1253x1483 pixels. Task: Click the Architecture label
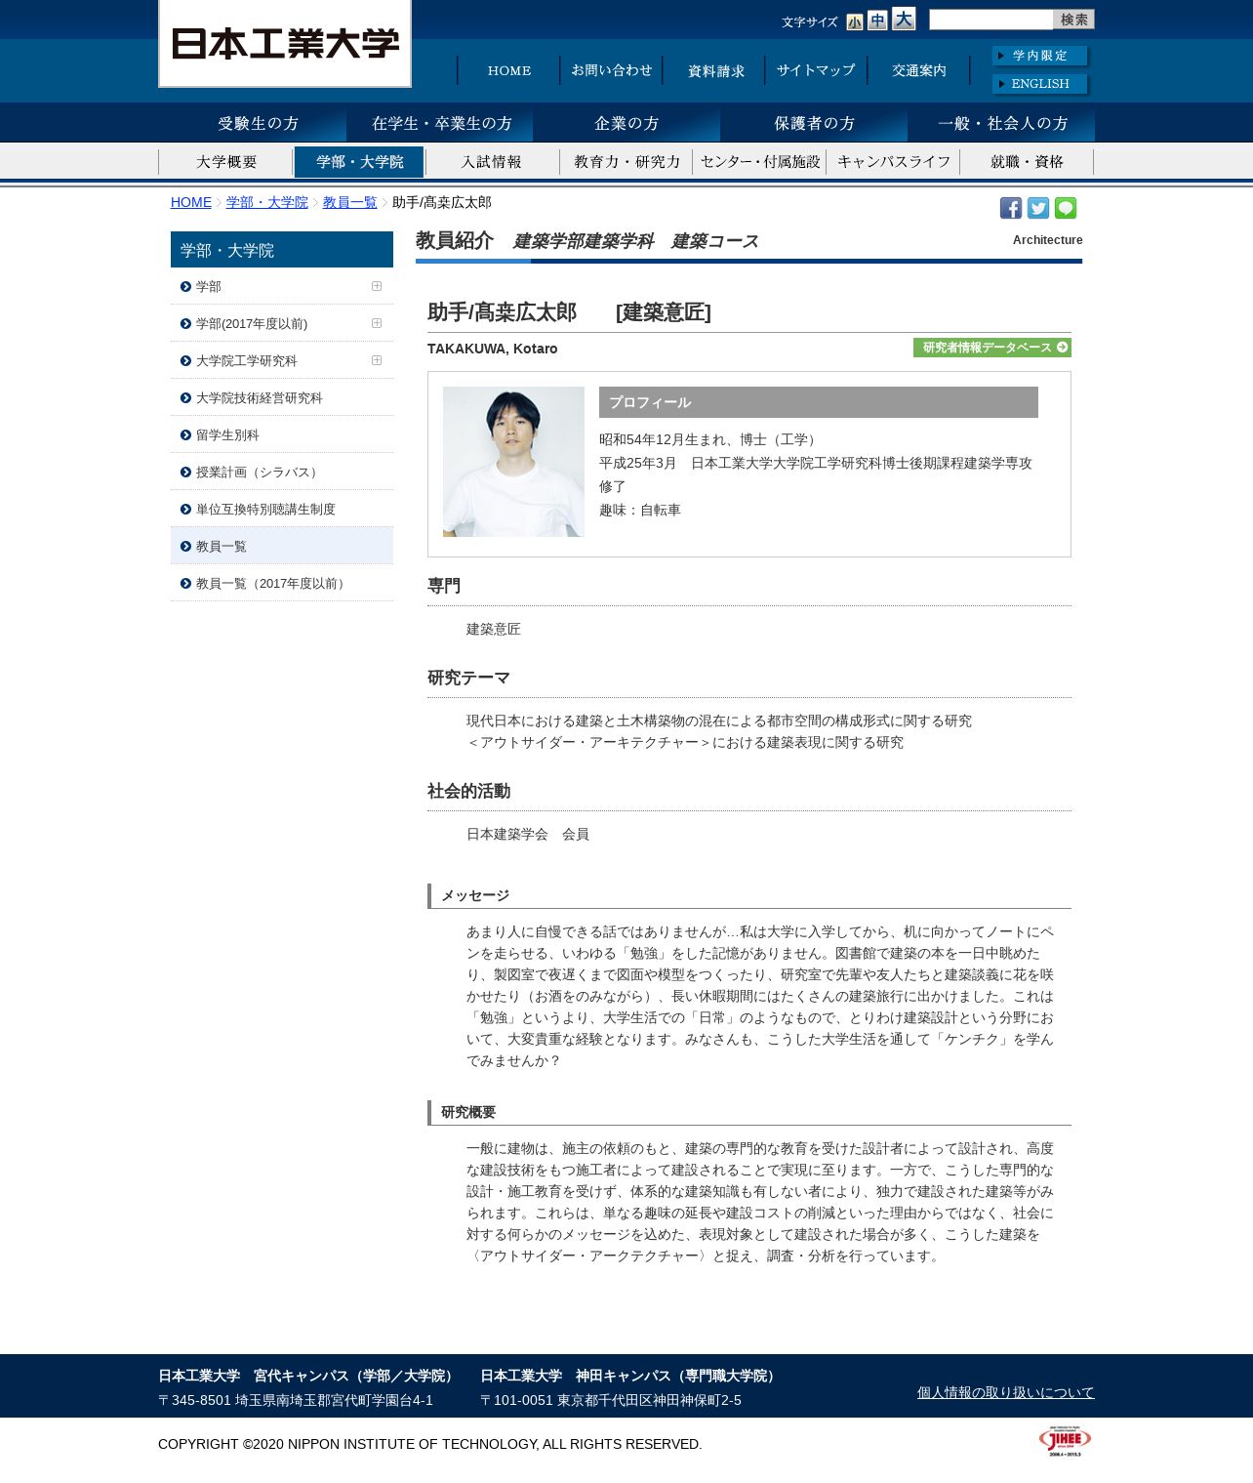1048,240
